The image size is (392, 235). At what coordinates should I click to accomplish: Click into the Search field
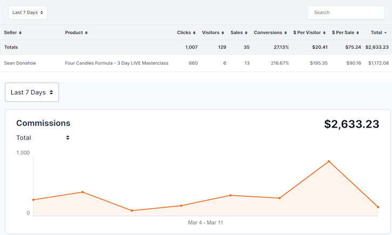(346, 12)
